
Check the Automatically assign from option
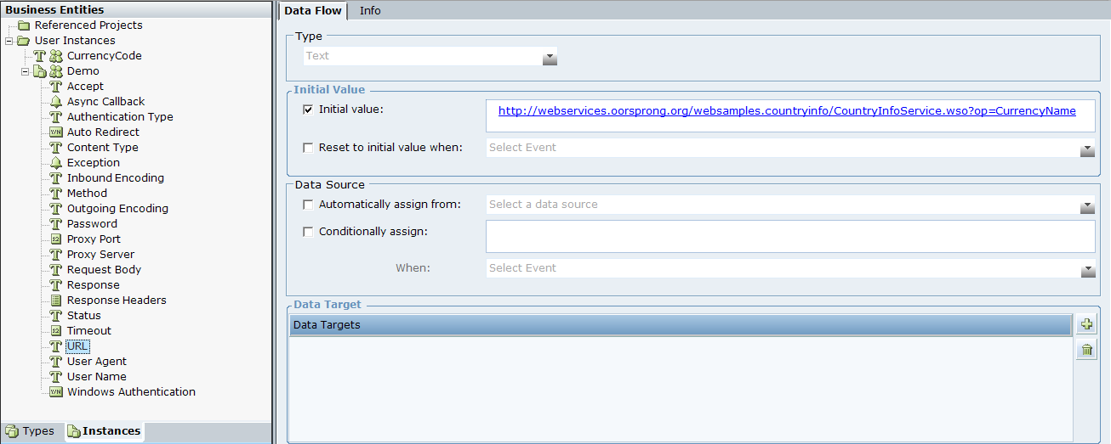[x=308, y=205]
